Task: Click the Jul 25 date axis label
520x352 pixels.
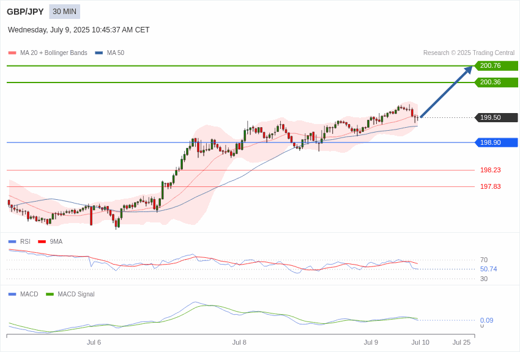Action: point(461,342)
